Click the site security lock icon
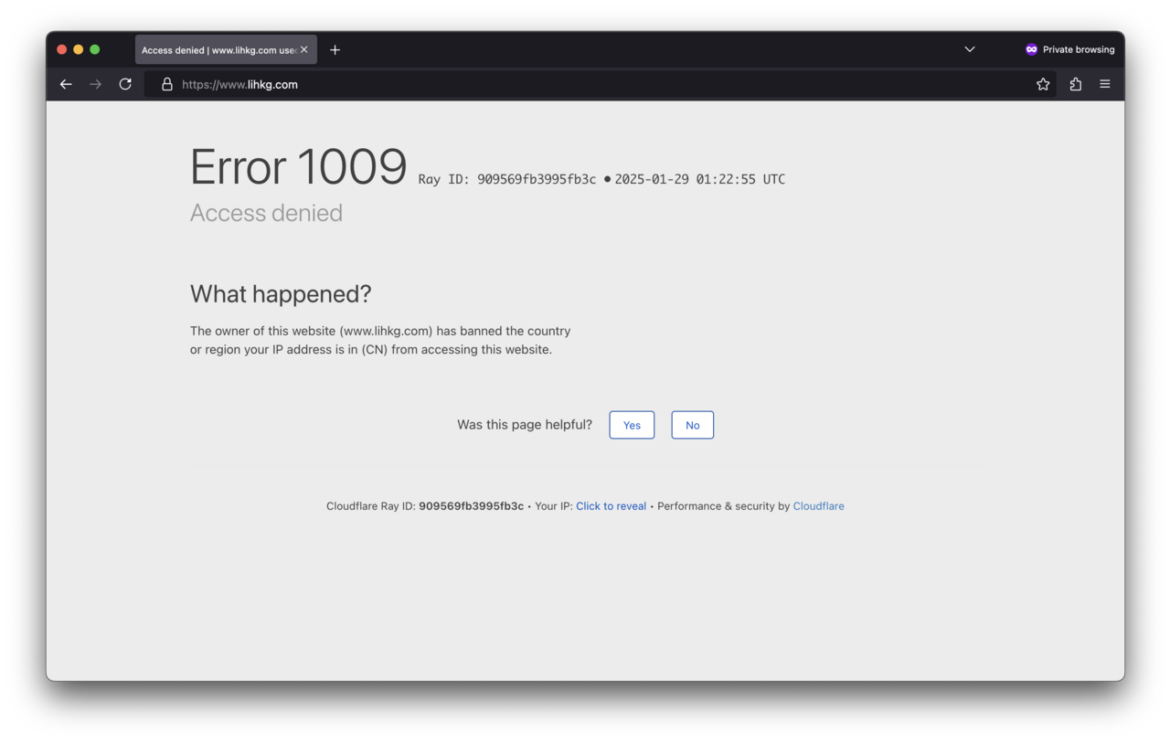Image resolution: width=1170 pixels, height=742 pixels. pyautogui.click(x=166, y=84)
